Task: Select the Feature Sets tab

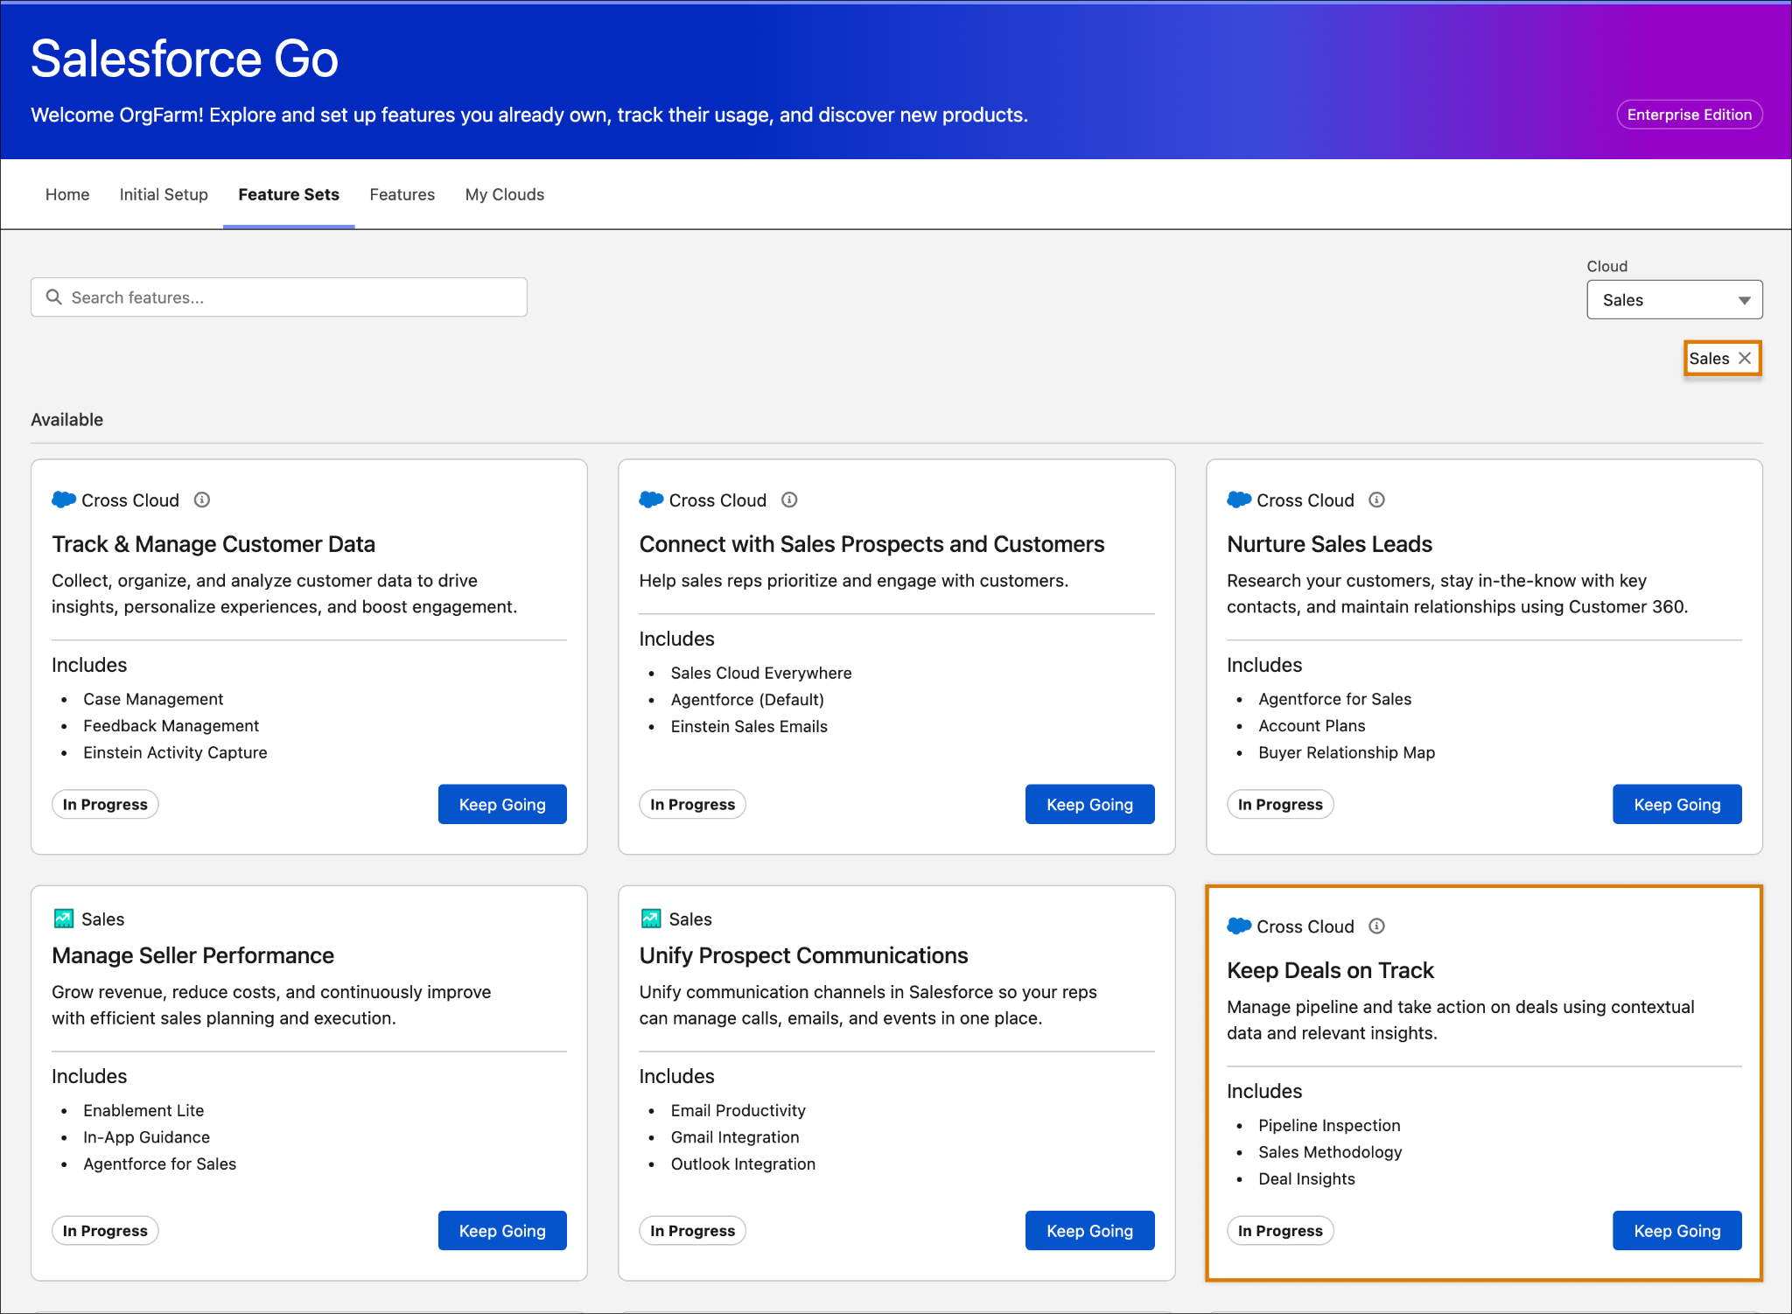Action: coord(289,194)
